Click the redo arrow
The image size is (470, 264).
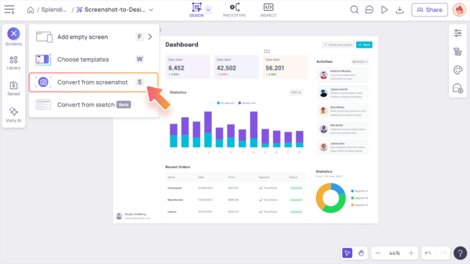point(444,253)
